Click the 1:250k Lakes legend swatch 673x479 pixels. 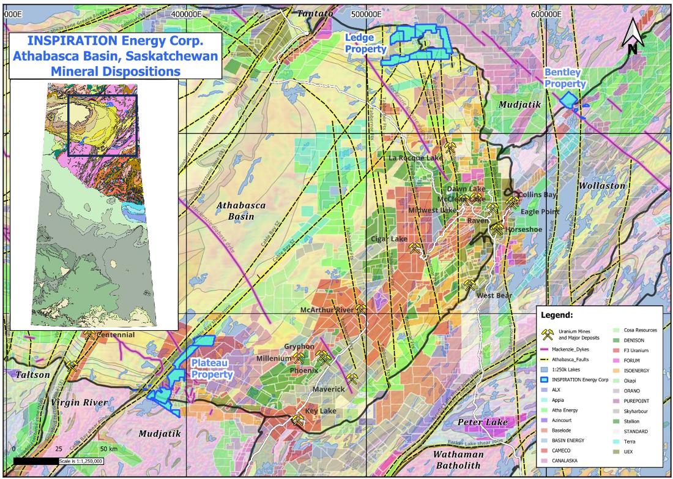(x=545, y=369)
